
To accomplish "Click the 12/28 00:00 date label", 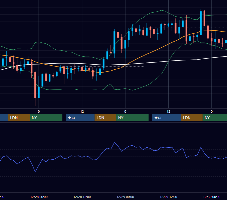I will (x=39, y=197).
